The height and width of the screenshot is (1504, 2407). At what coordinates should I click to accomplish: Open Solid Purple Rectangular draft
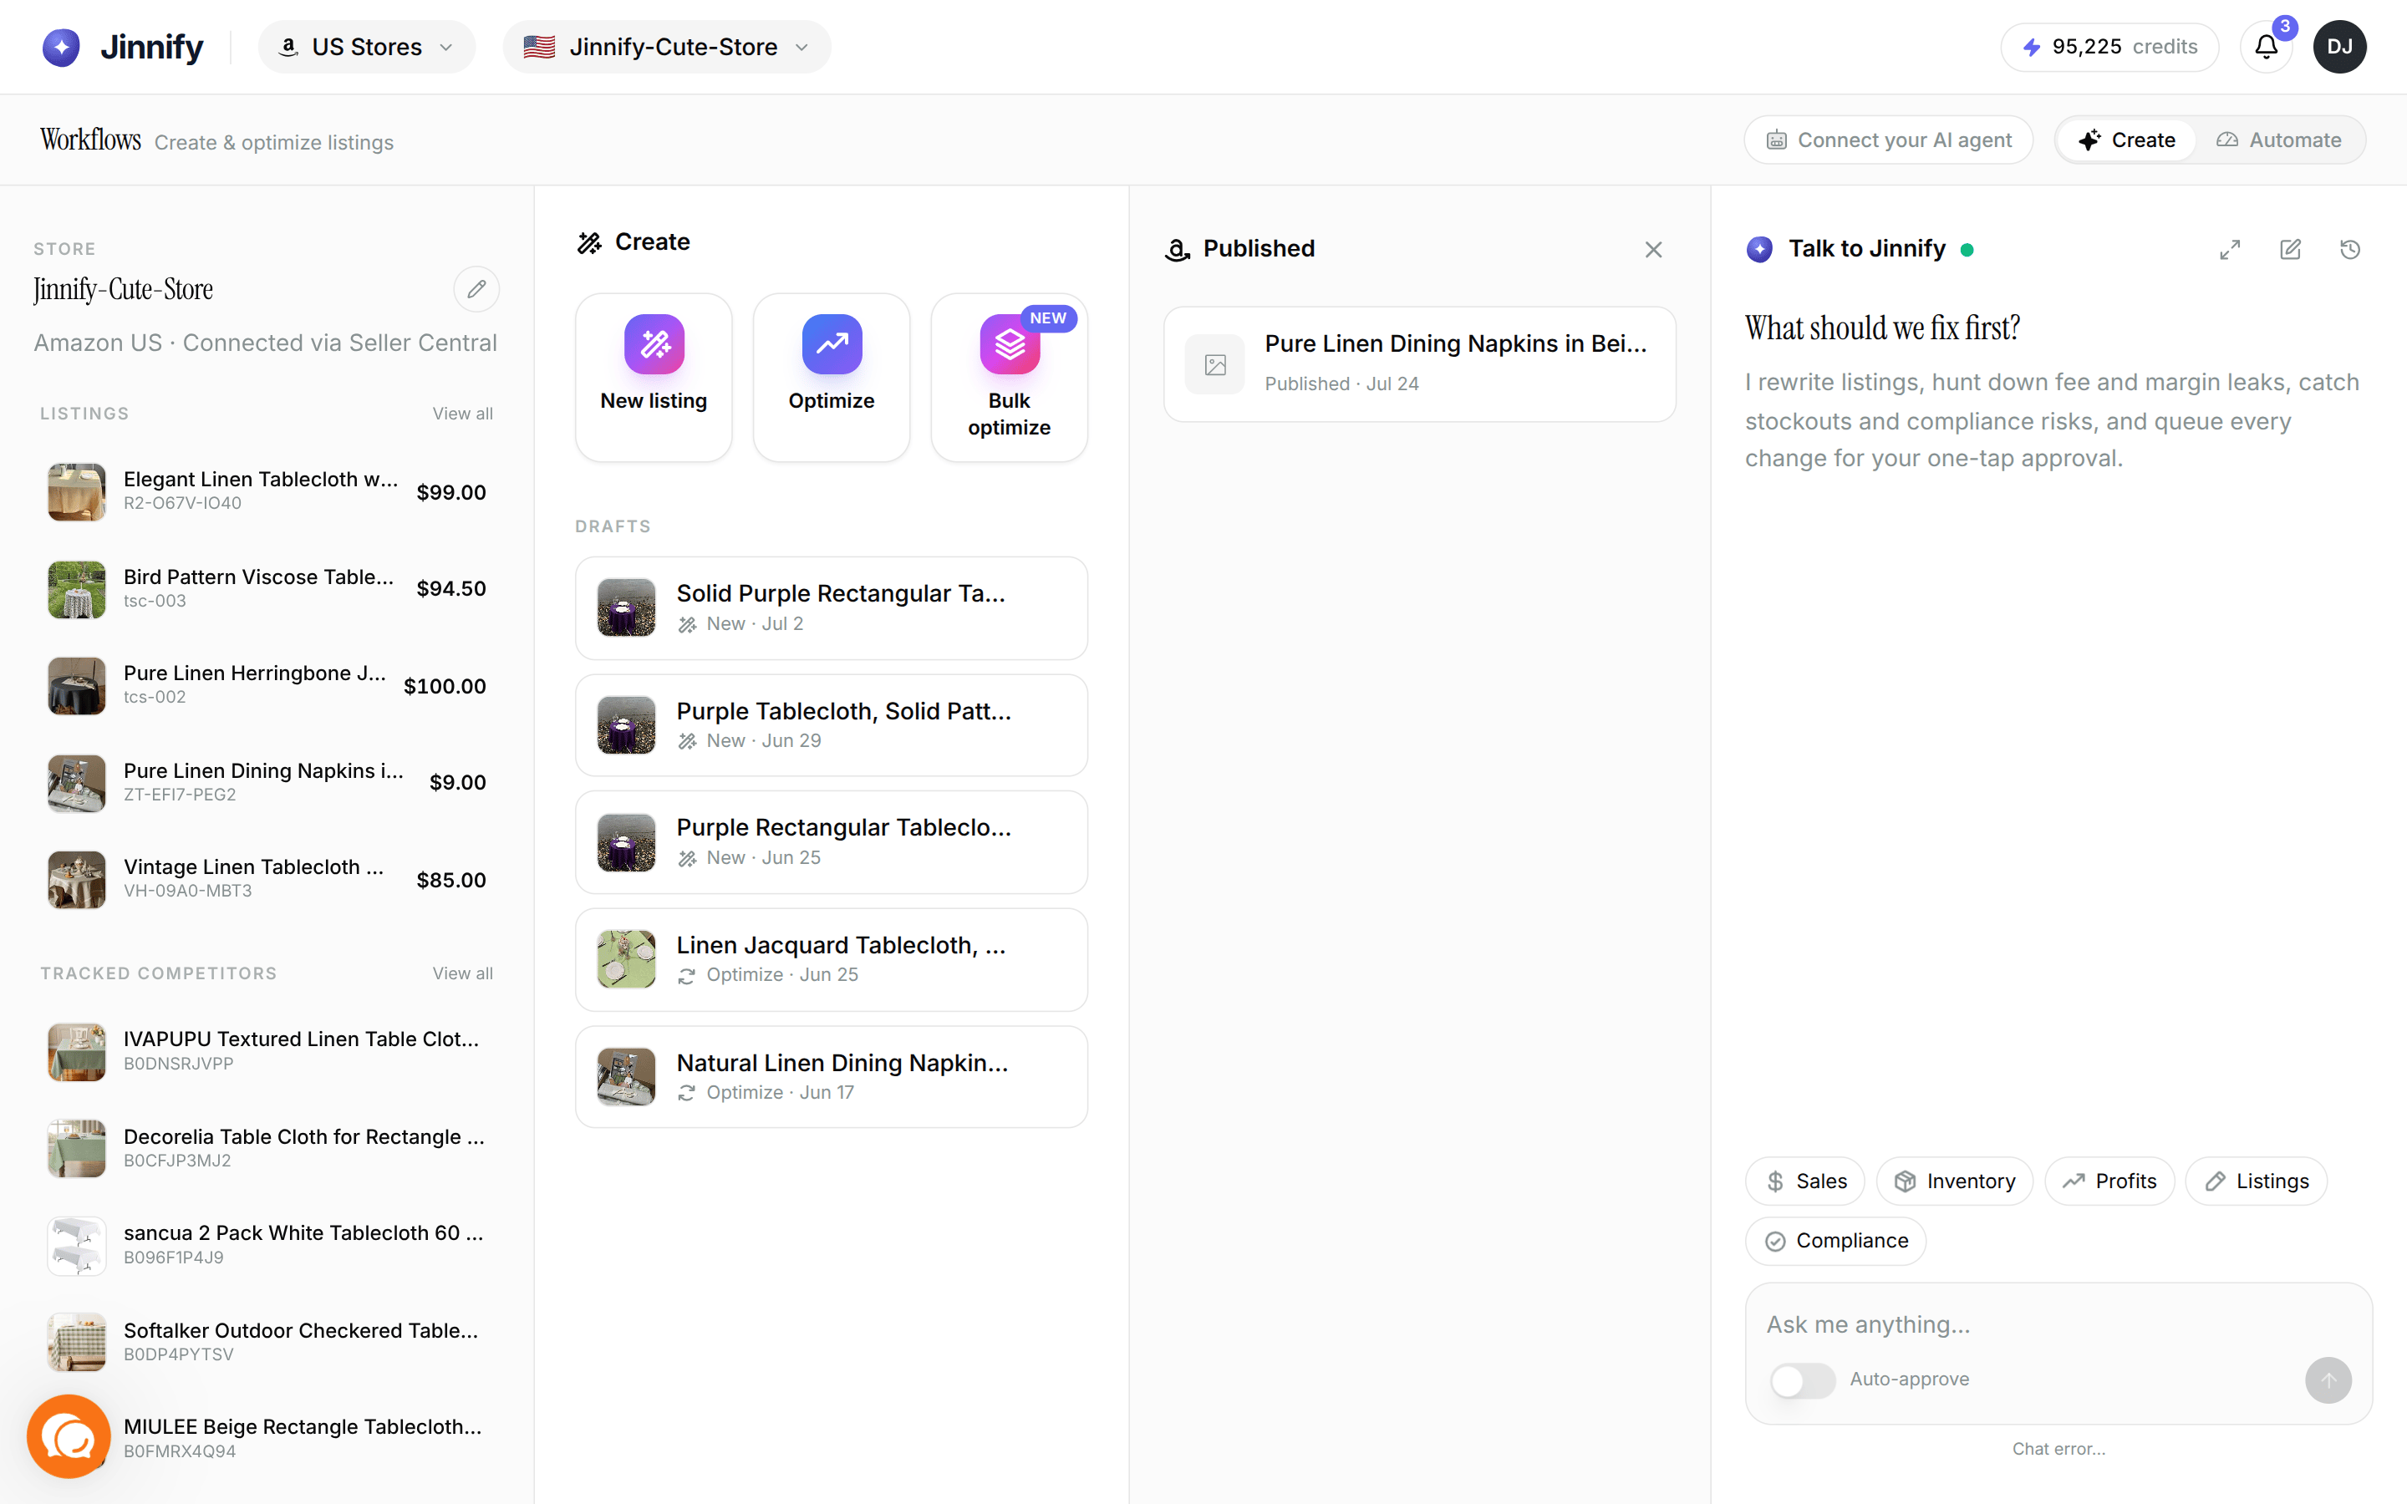[x=832, y=607]
